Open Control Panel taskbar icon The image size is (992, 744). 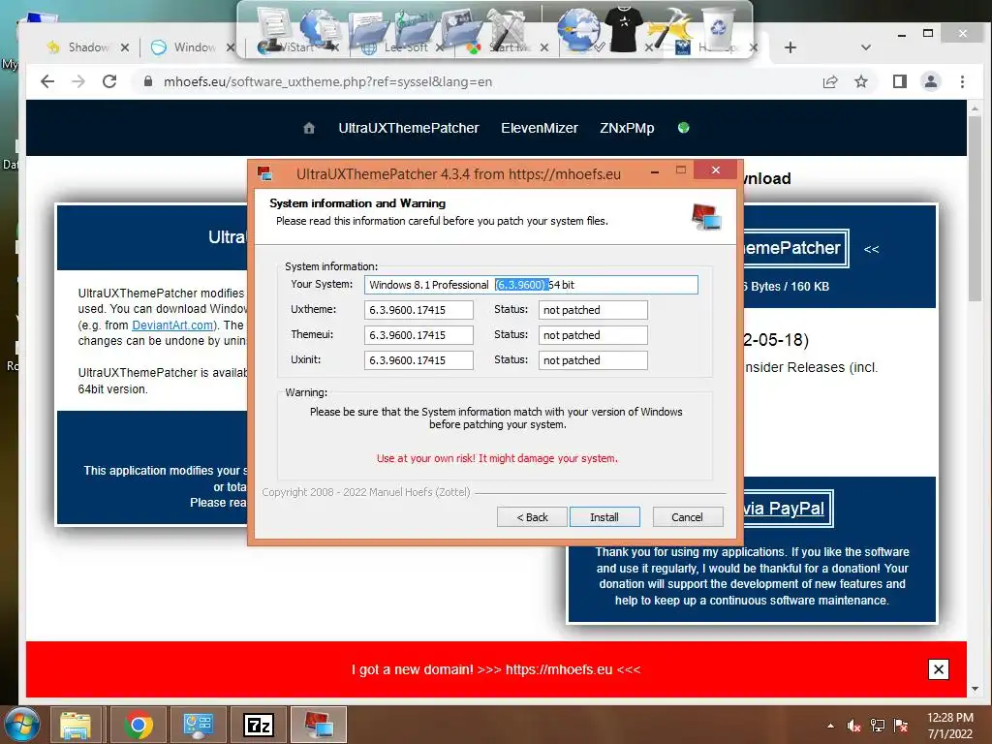[198, 725]
